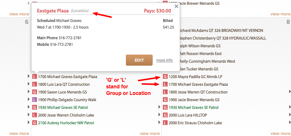
Task: Expand the arrow left of 2000 Jesse Warren Chisholm Lake
Action: point(29,115)
